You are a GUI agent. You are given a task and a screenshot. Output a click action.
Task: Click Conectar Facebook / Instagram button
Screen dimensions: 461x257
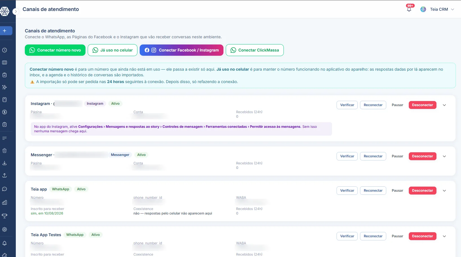(x=181, y=50)
